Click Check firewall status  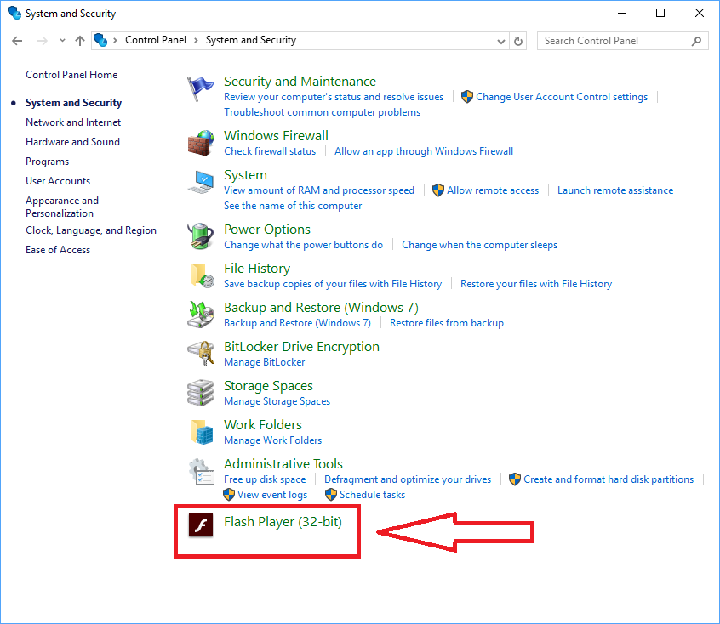coord(270,151)
